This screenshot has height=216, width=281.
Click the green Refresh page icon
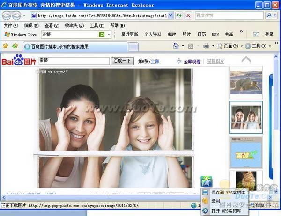(x=179, y=16)
